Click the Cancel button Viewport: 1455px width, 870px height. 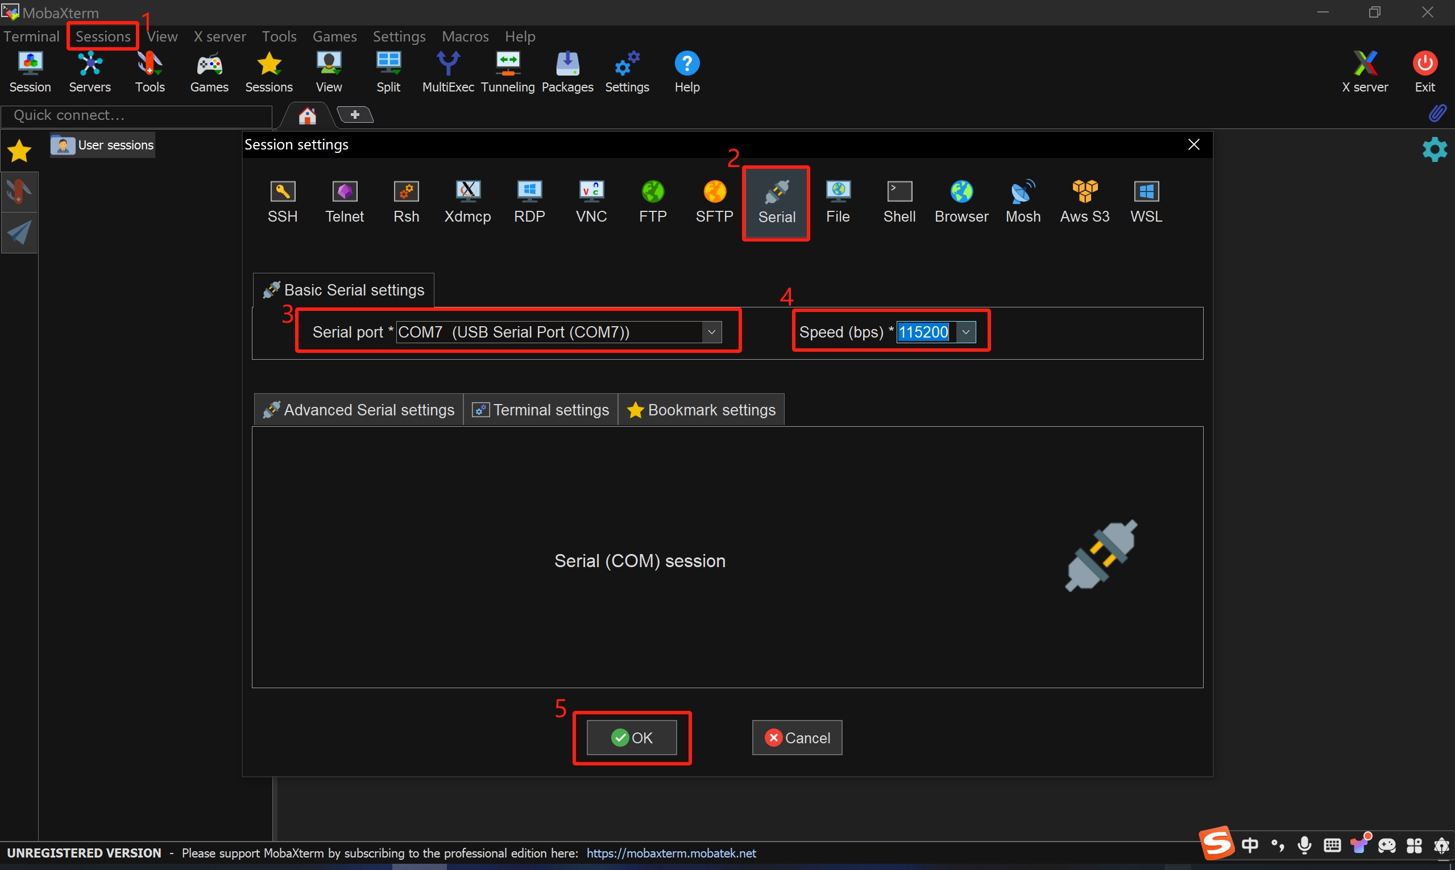point(797,738)
